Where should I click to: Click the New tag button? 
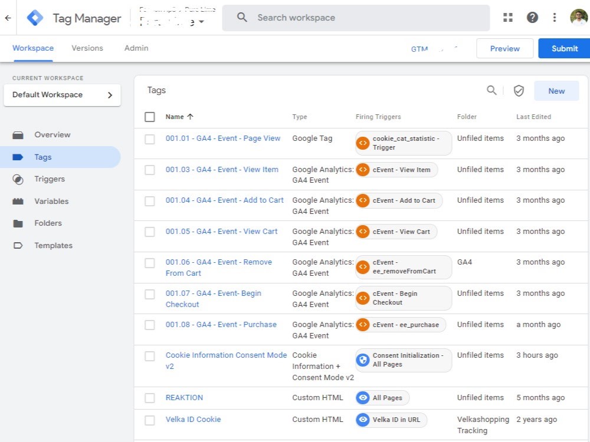click(556, 91)
